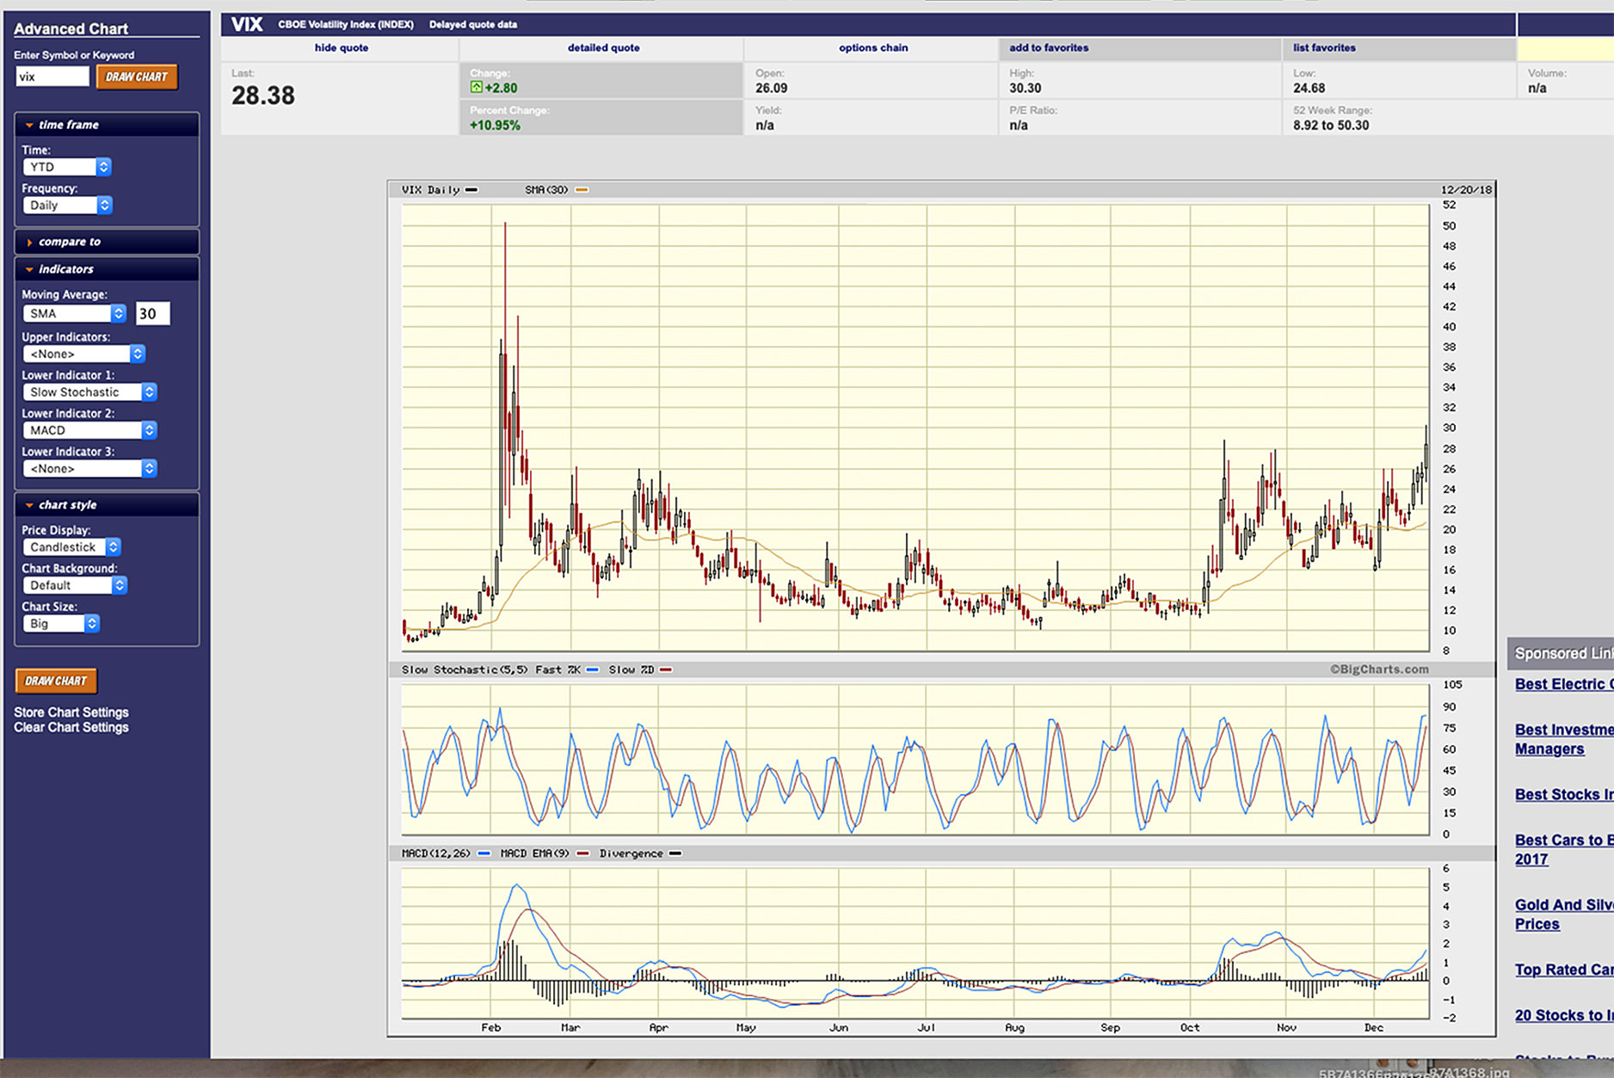The image size is (1614, 1078).
Task: Open Chart Size Big dropdown
Action: coord(61,624)
